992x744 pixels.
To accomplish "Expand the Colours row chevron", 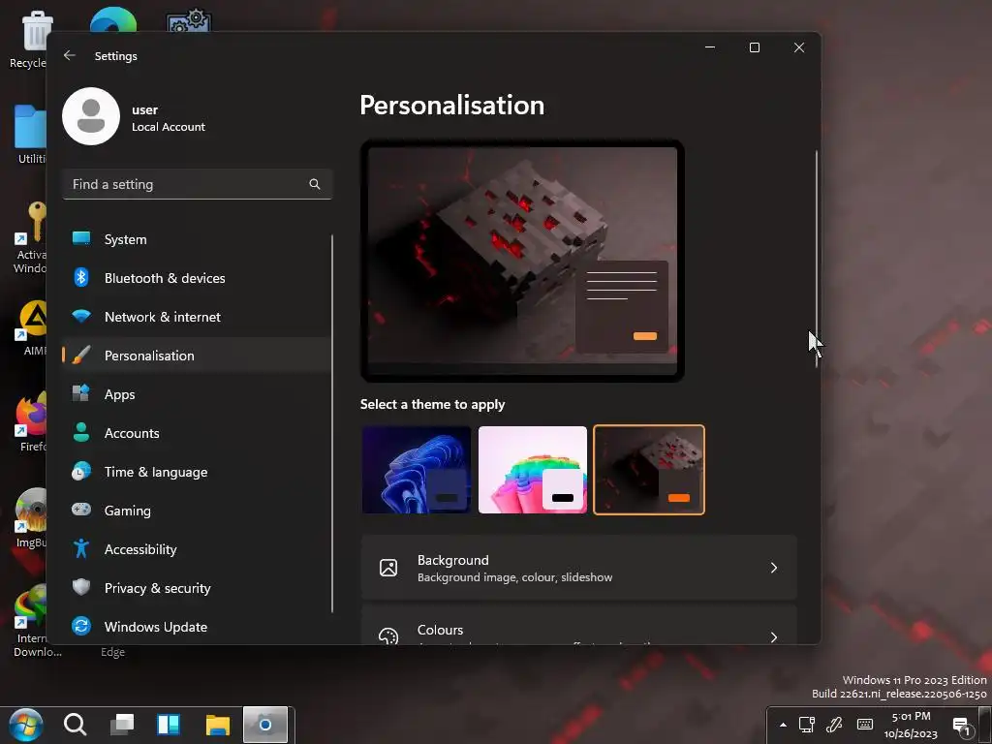I will point(774,636).
